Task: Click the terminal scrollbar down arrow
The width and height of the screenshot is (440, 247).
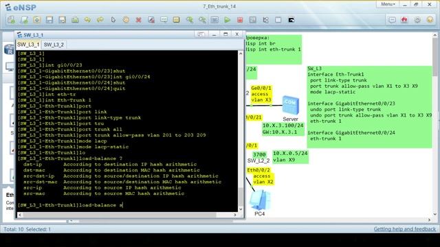Action: point(241,209)
